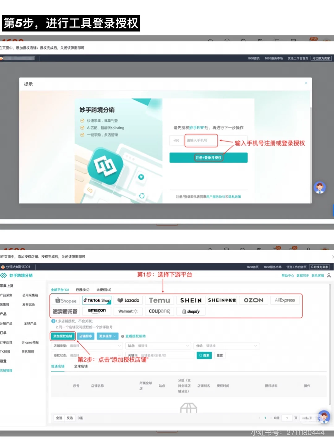Expand the 店铺类型 dropdown
Image resolution: width=334 pixels, height=445 pixels.
87,346
